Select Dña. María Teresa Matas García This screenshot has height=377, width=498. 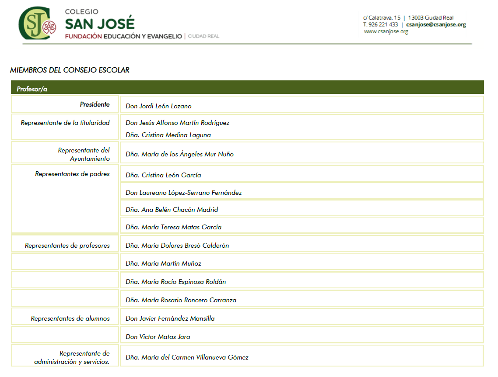173,227
